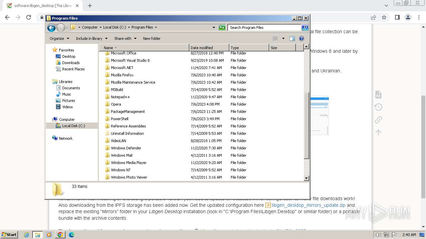
Task: Click the volume icon in system tray
Action: pyautogui.click(x=378, y=235)
